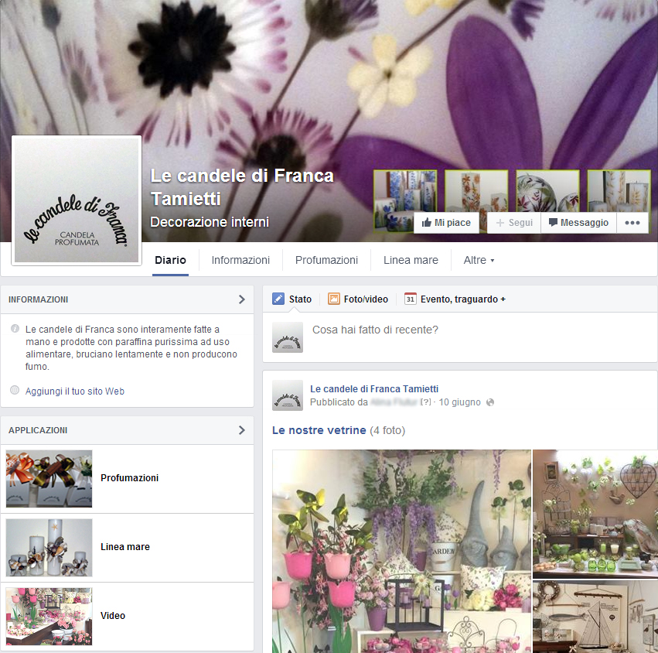The height and width of the screenshot is (653, 658).
Task: Open the Le nostre vetrine album link
Action: 319,430
